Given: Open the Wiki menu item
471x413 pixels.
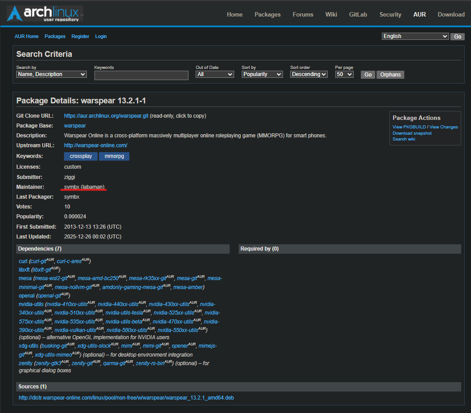Looking at the screenshot, I should pyautogui.click(x=331, y=14).
